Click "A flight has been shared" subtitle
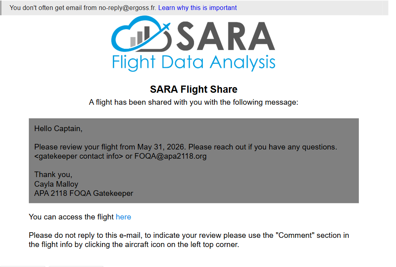 [x=194, y=102]
